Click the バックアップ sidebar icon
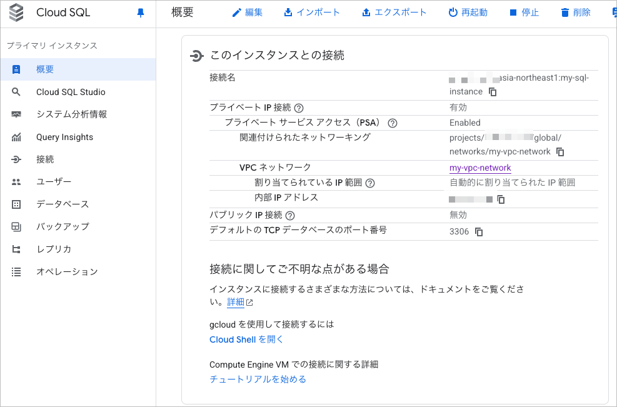Screen dimensions: 617x407 pos(16,227)
